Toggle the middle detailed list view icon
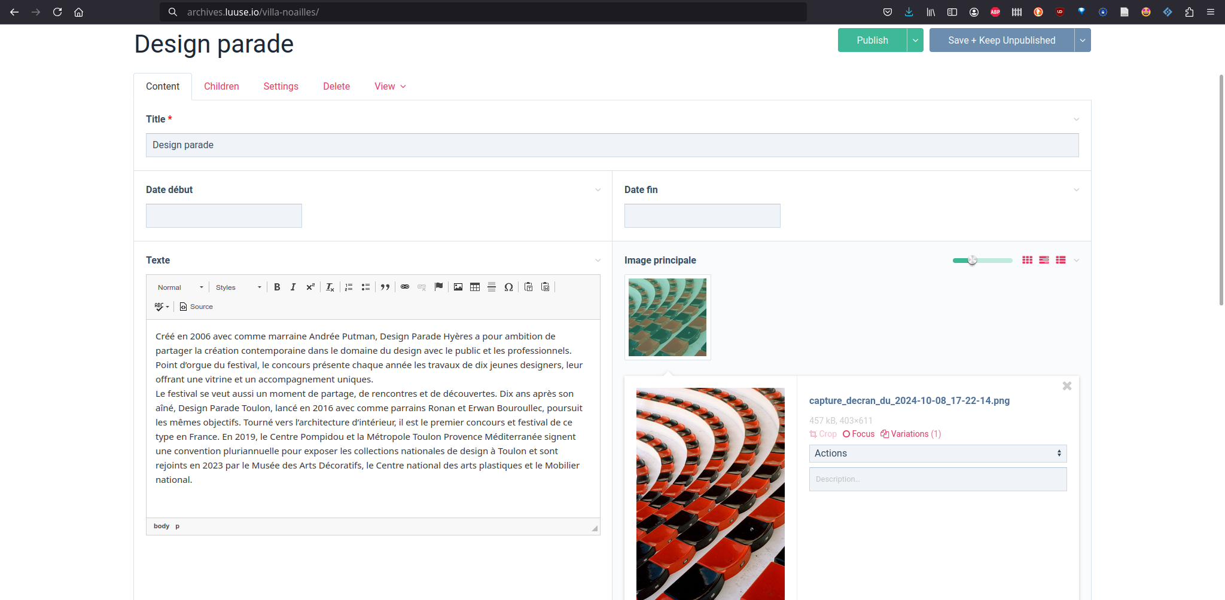This screenshot has height=600, width=1225. point(1044,260)
